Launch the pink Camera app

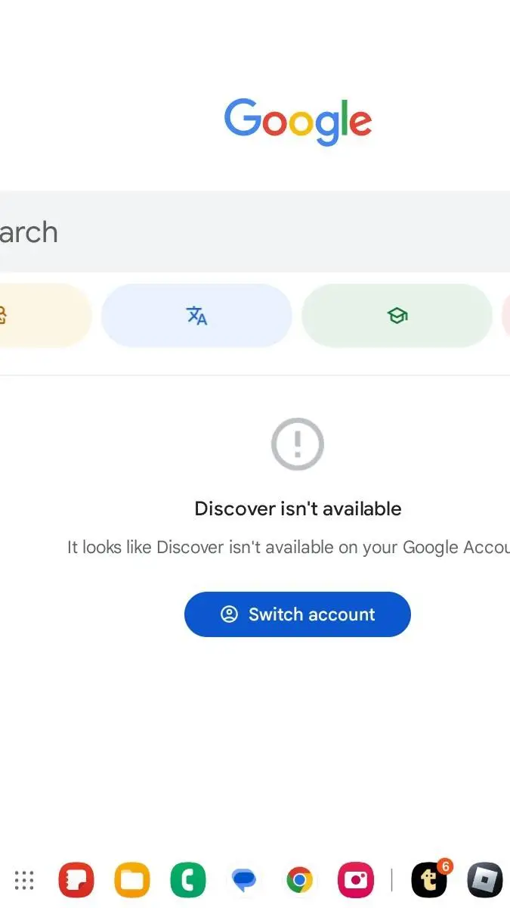click(x=356, y=880)
